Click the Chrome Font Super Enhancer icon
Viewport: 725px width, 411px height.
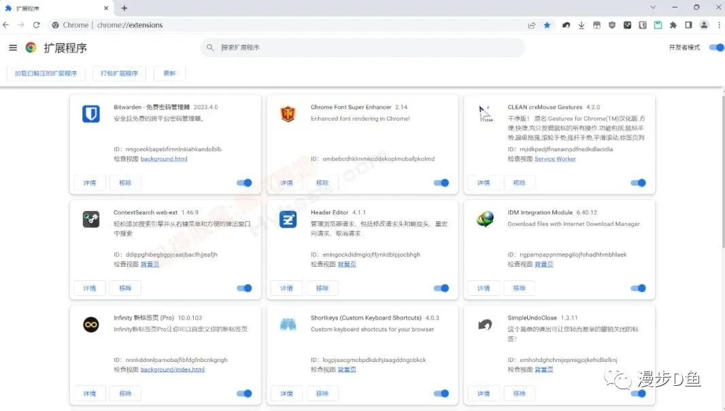[x=288, y=114]
